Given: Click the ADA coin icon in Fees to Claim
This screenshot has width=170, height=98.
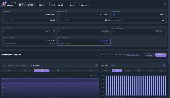Looking at the screenshot, I should 114,15.
